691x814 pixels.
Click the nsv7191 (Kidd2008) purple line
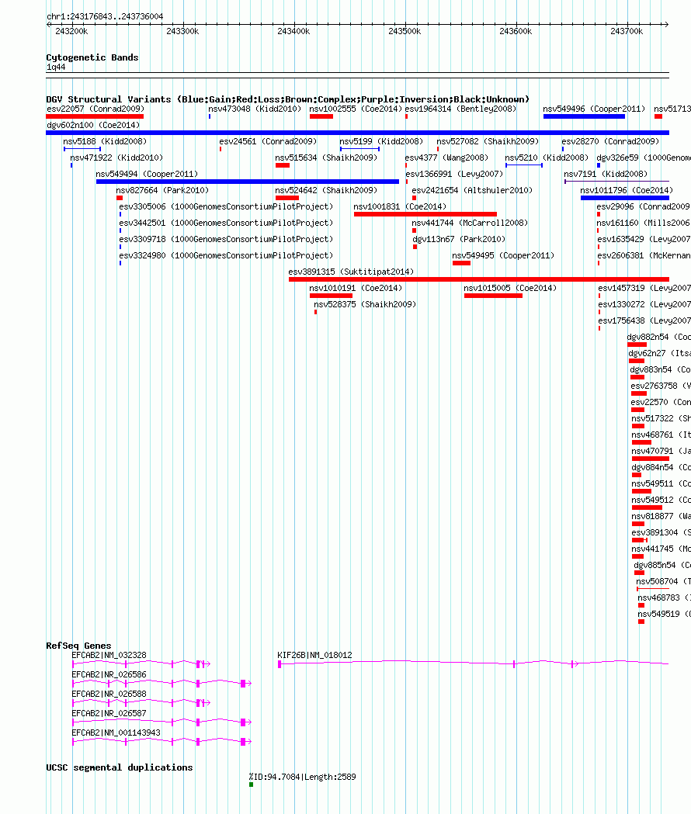coord(616,182)
